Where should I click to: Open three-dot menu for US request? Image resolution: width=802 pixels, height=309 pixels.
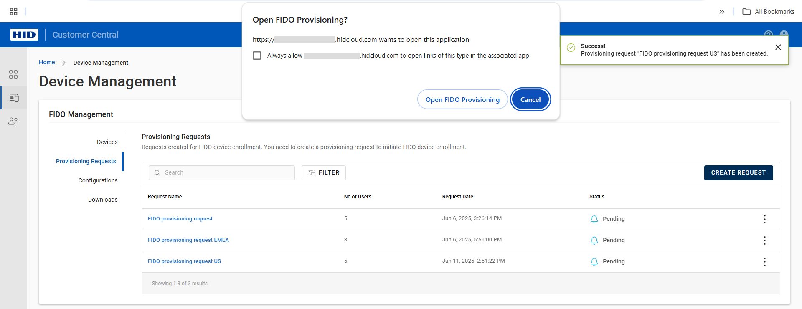(764, 262)
